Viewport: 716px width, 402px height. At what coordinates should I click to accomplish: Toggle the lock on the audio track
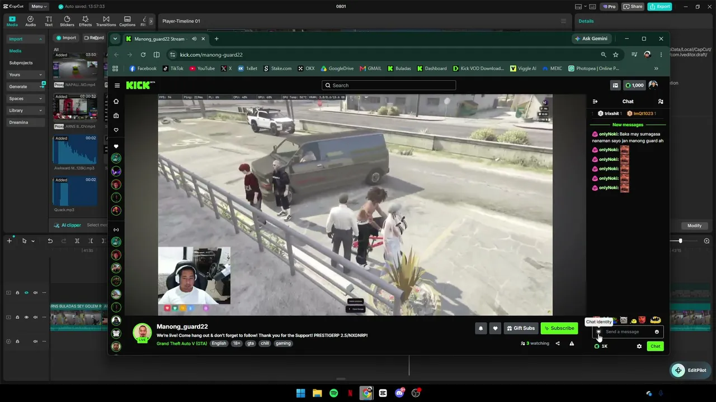(x=17, y=341)
